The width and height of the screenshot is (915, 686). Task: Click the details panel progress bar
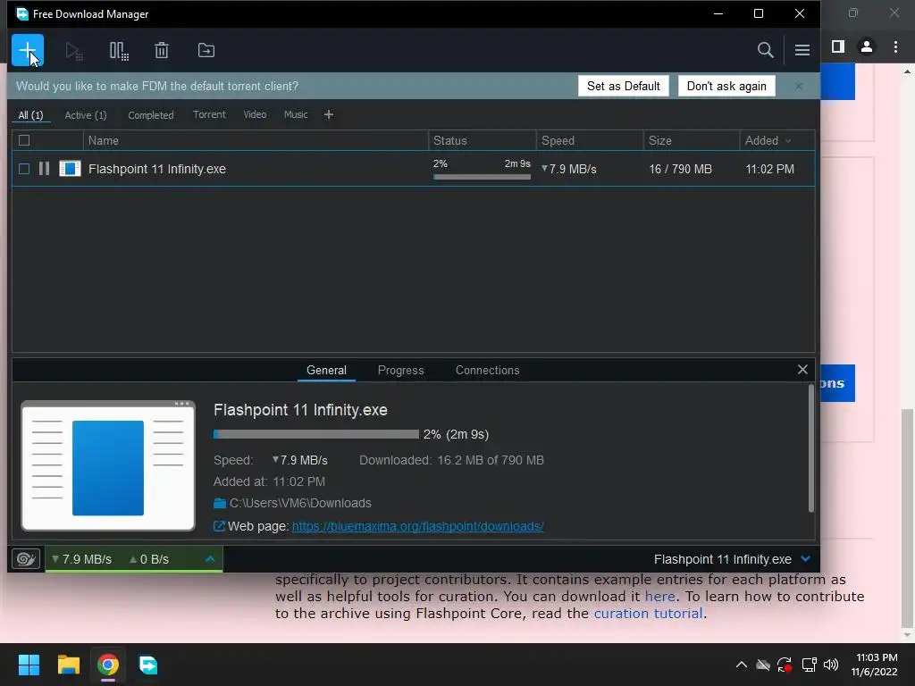coord(316,434)
